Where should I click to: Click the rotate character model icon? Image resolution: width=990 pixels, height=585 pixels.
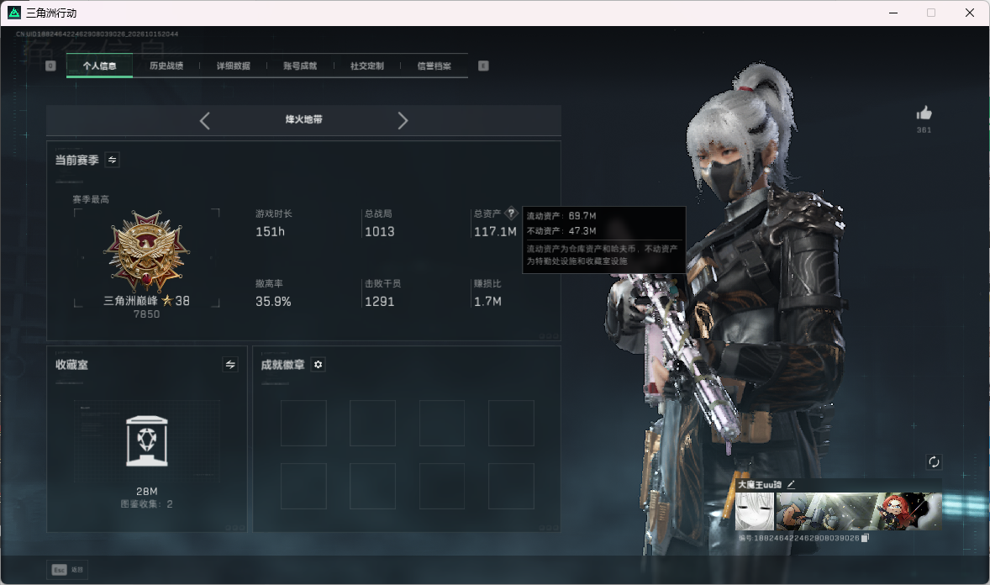(934, 461)
